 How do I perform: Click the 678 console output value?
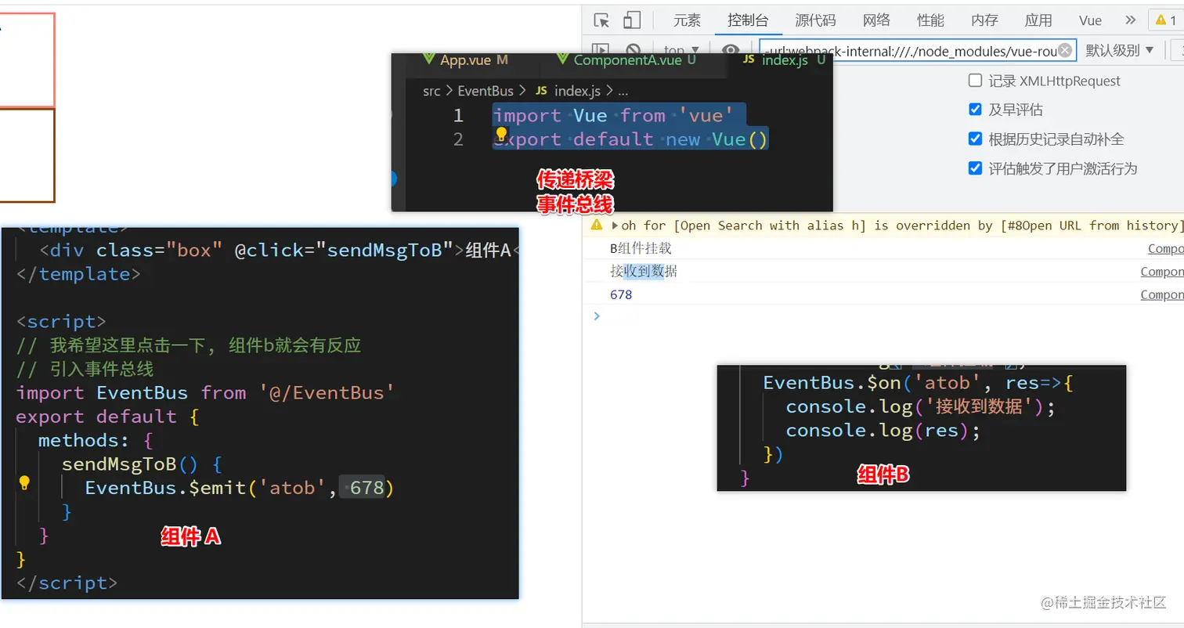621,294
